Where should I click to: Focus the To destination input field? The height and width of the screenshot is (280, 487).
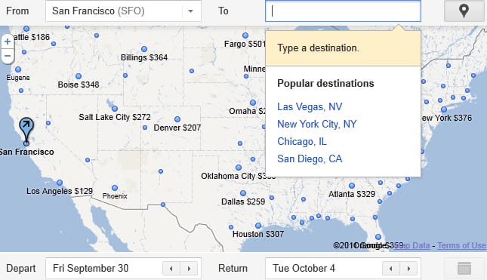[343, 11]
